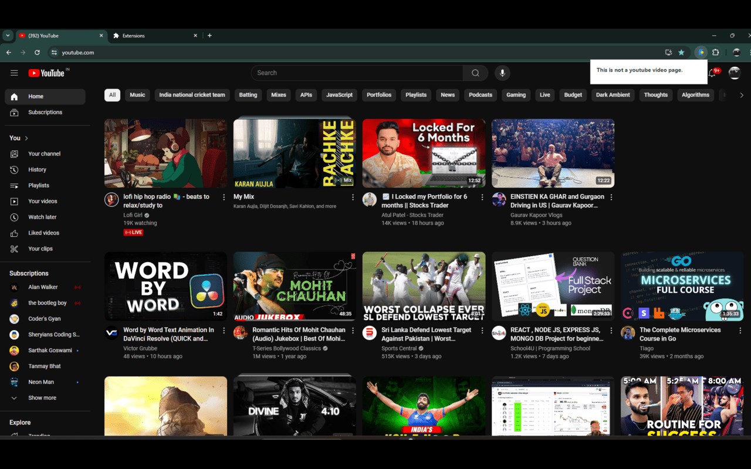The height and width of the screenshot is (469, 751).
Task: Open History in the sidebar
Action: 45,169
